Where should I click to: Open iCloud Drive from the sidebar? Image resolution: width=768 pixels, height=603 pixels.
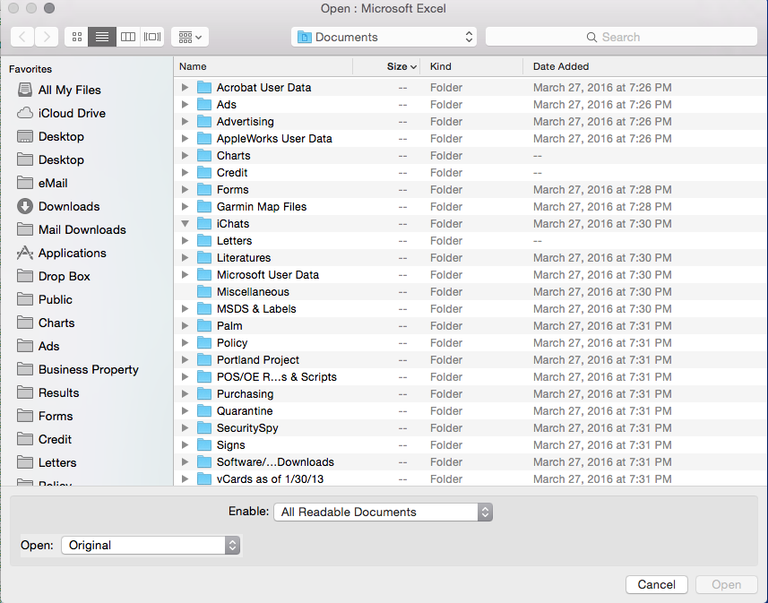click(x=72, y=113)
